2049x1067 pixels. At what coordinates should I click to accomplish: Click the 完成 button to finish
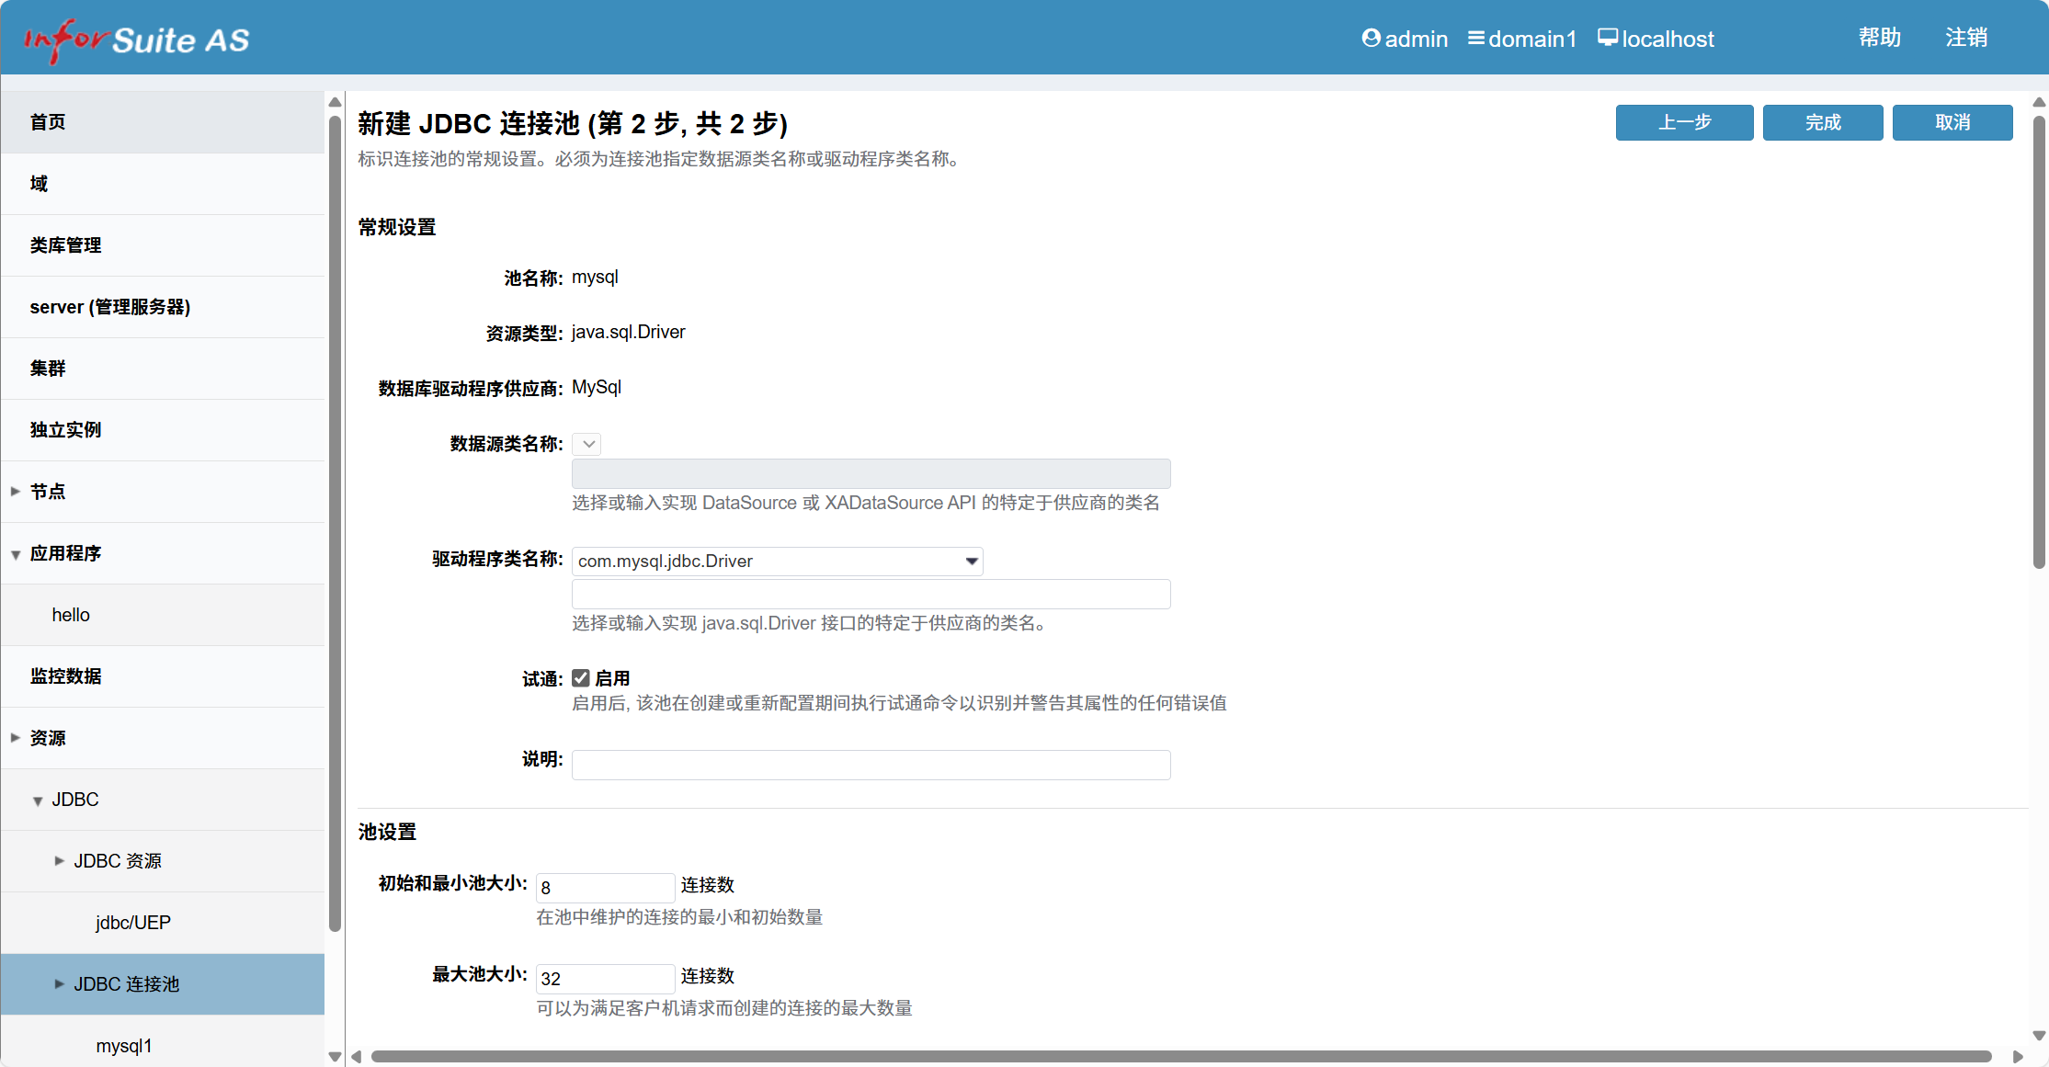tap(1822, 122)
